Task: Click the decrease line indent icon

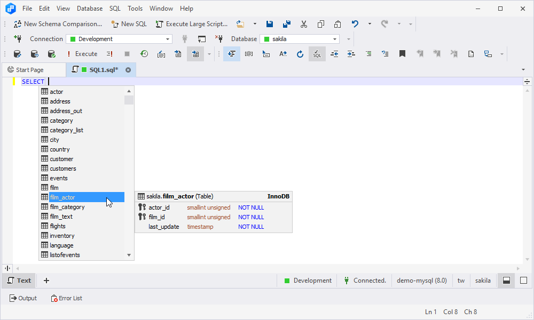Action: 334,54
